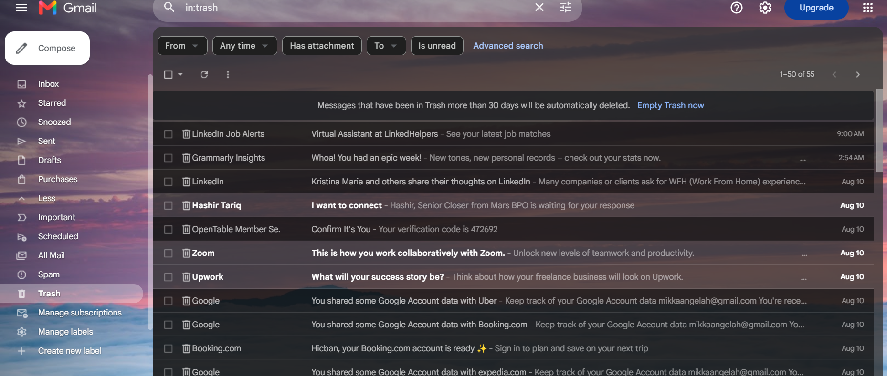
Task: Show search options filter icon
Action: (566, 7)
